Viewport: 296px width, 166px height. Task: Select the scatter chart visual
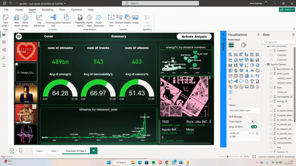(247, 65)
